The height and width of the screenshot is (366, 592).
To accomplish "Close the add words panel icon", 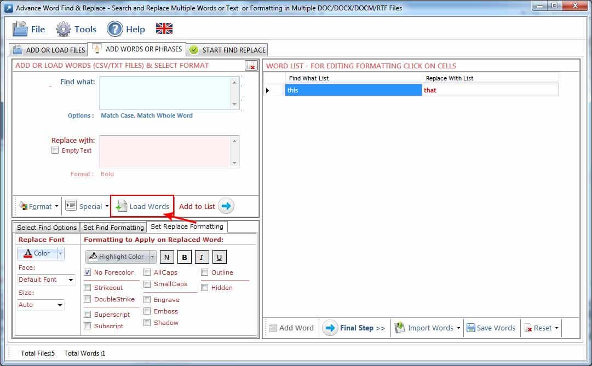I will tap(250, 66).
